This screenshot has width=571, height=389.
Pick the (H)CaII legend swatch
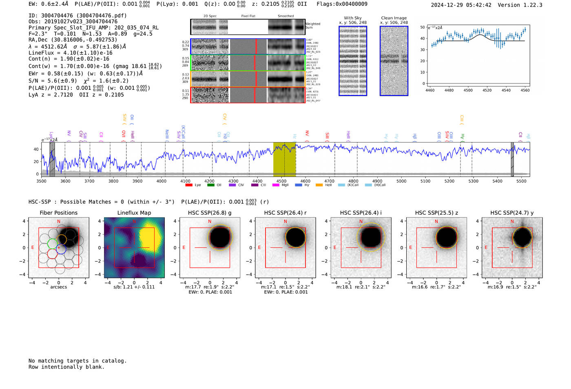point(368,185)
